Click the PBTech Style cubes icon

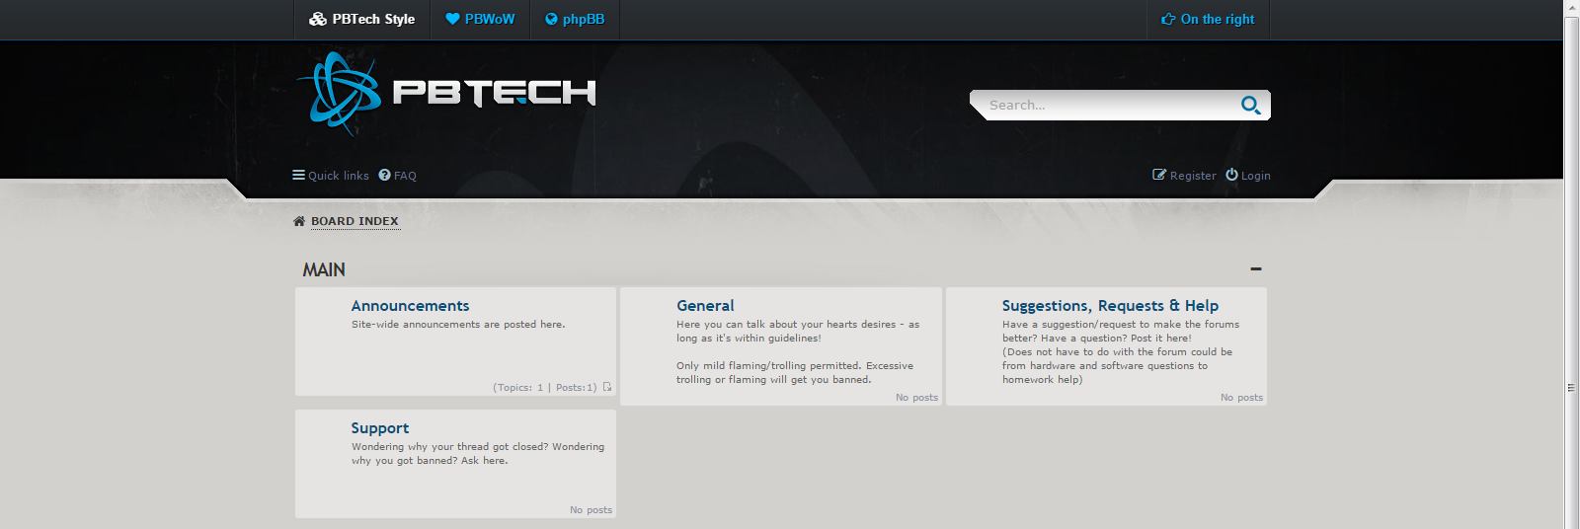click(x=317, y=19)
